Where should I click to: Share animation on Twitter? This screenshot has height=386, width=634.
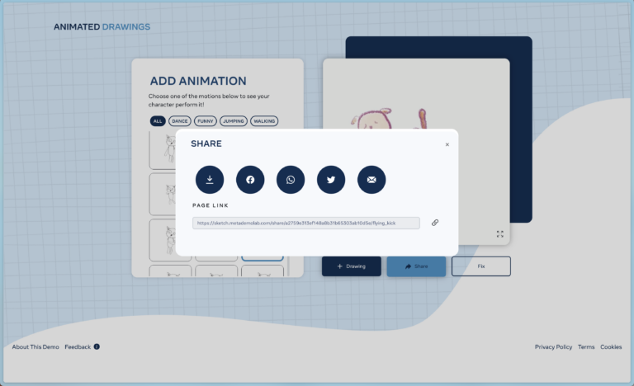click(331, 180)
